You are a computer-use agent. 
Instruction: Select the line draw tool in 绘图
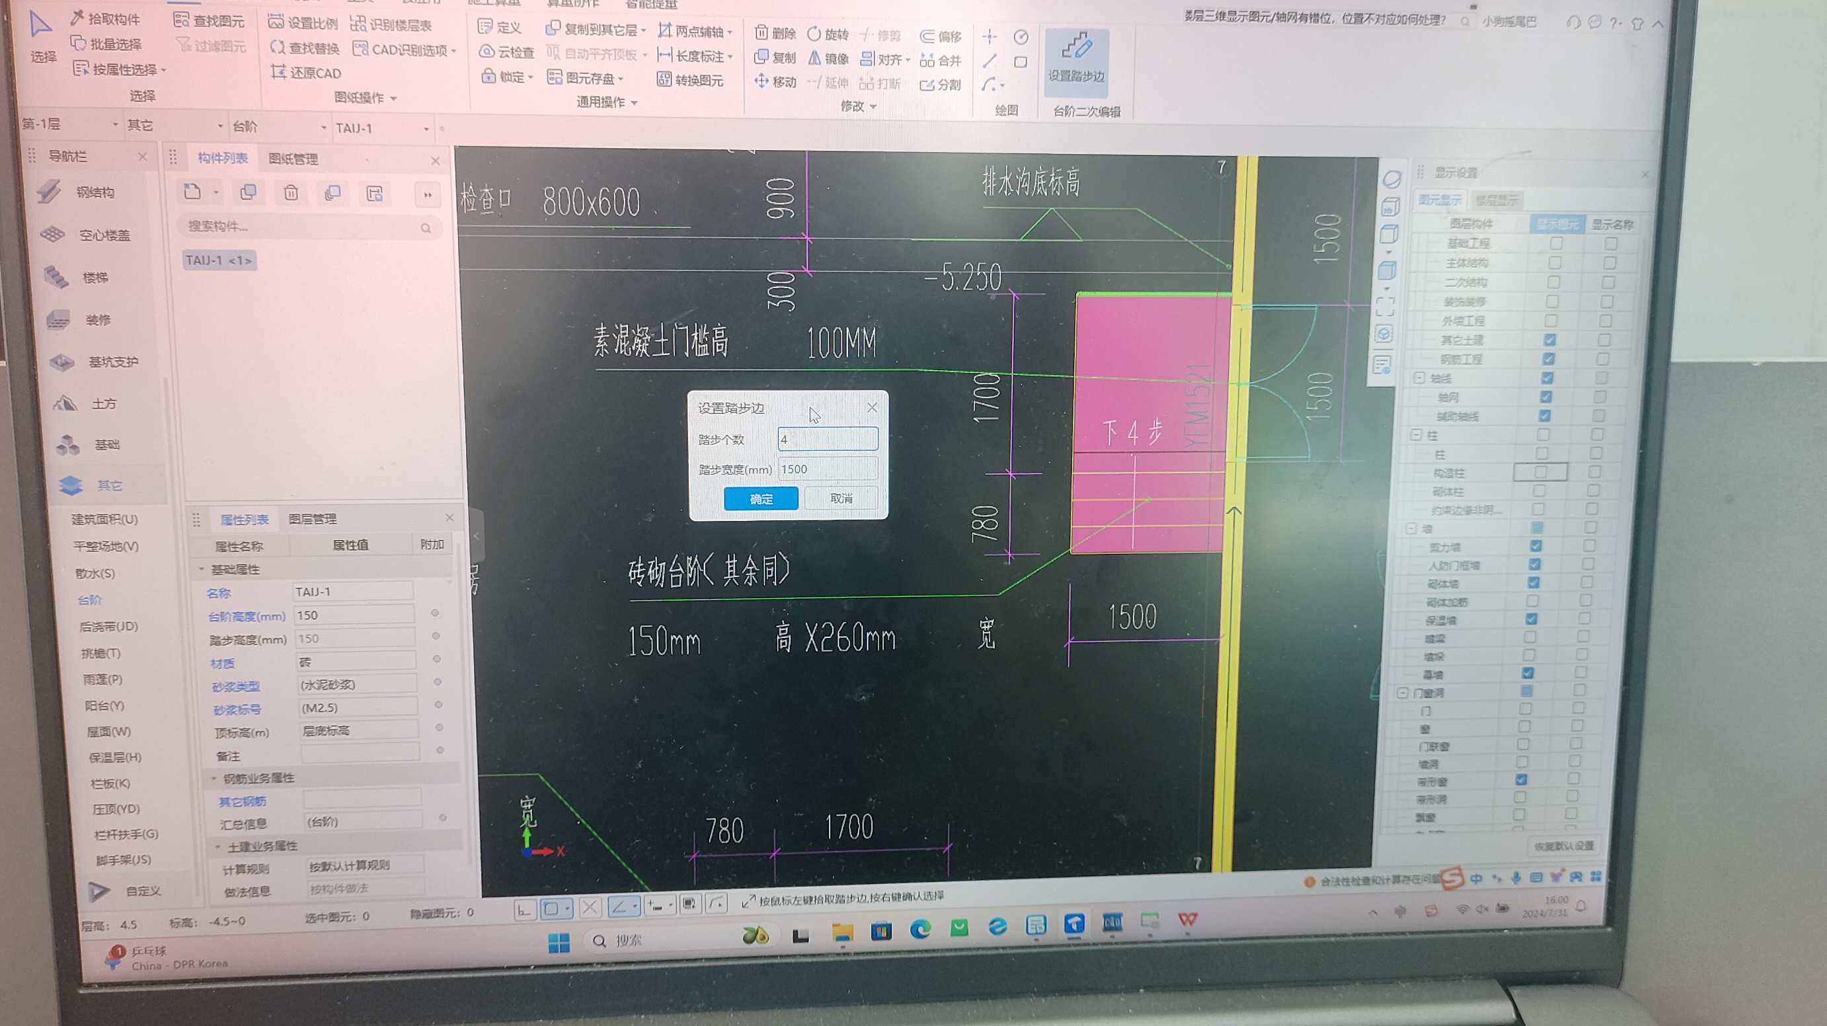[x=990, y=61]
